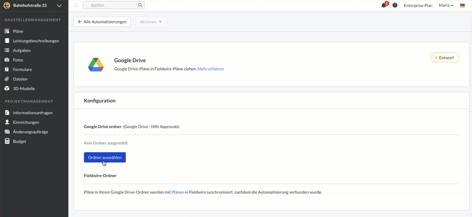Viewport: 472px width, 217px height.
Task: Click the Google Drive logo
Action: coord(96,65)
